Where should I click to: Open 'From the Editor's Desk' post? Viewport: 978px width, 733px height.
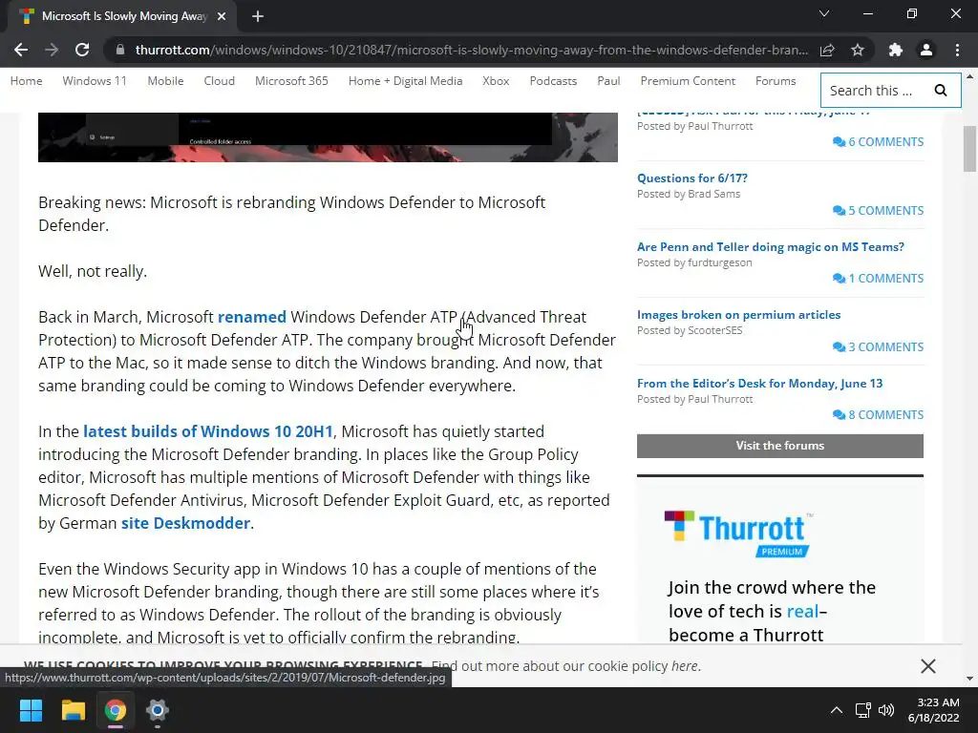tap(759, 384)
